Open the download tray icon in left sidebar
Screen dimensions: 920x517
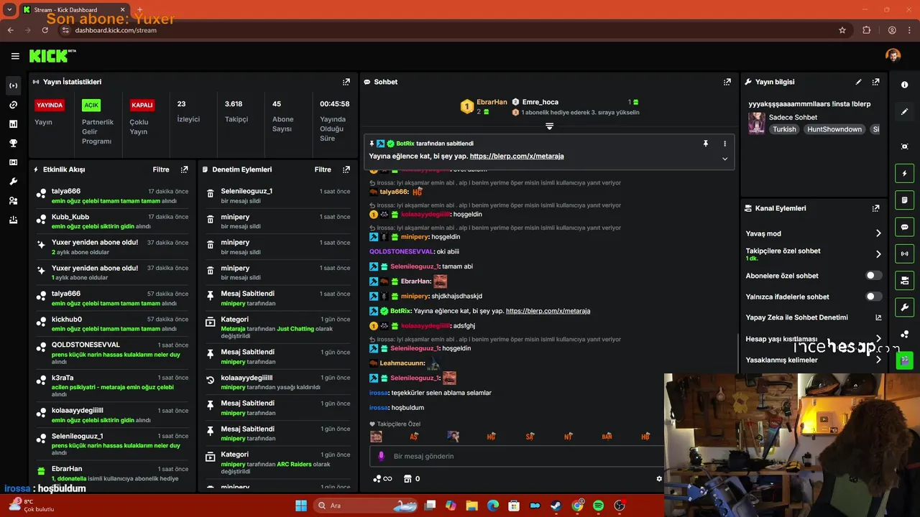[13, 220]
